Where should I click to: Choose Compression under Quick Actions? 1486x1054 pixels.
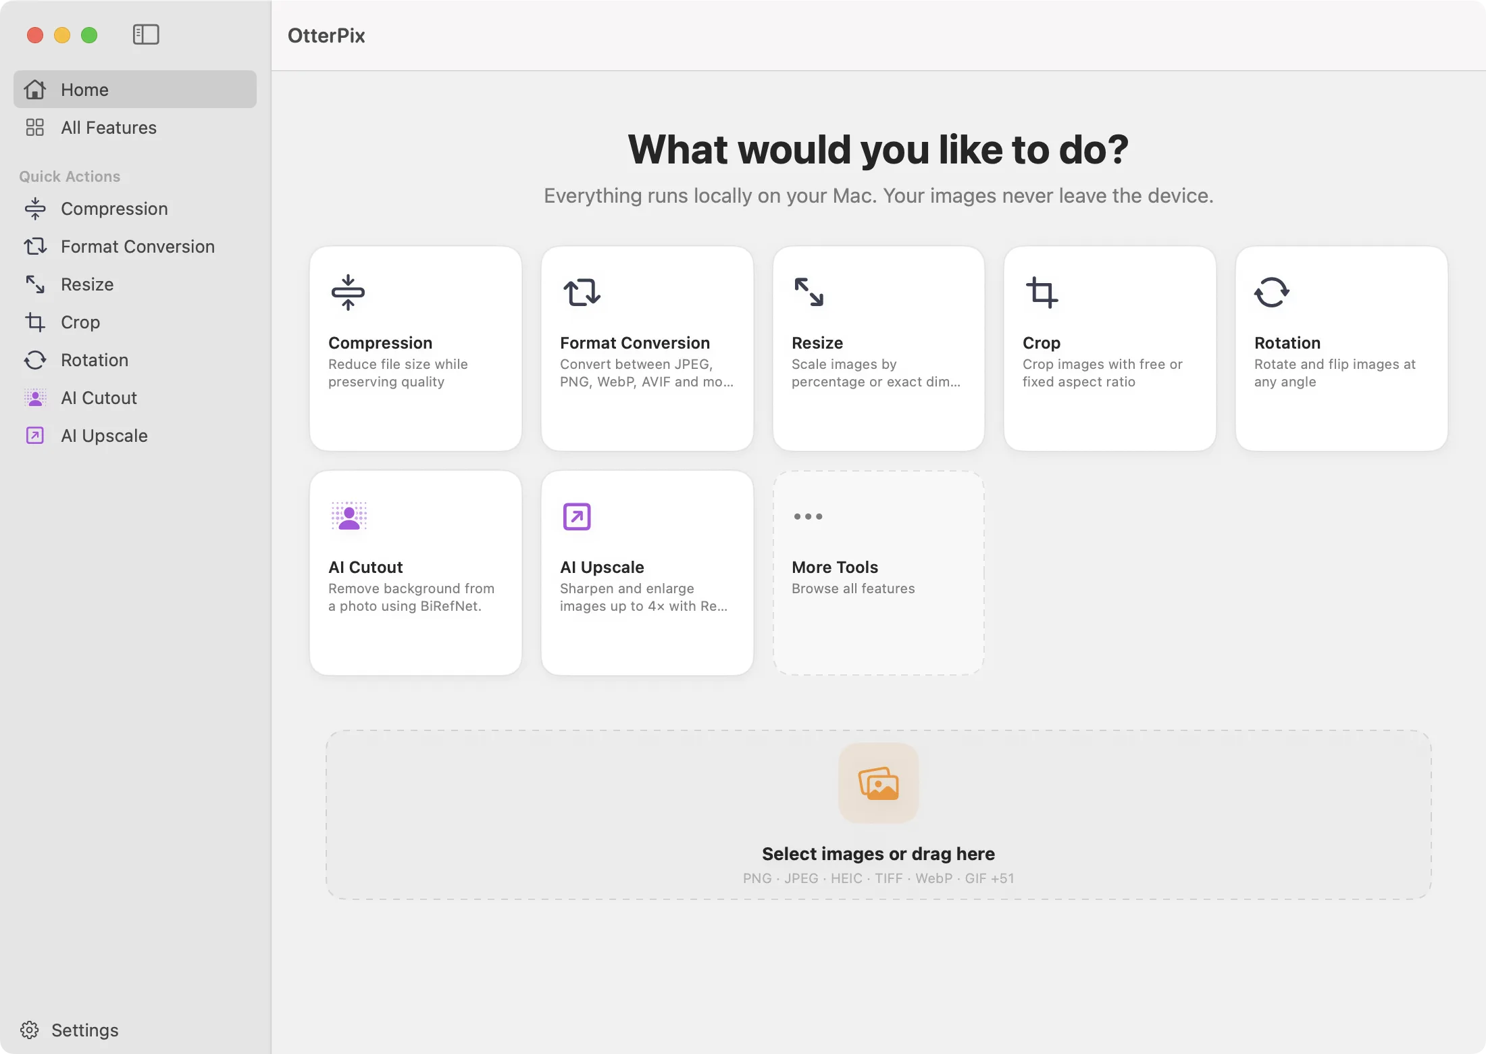(x=135, y=209)
